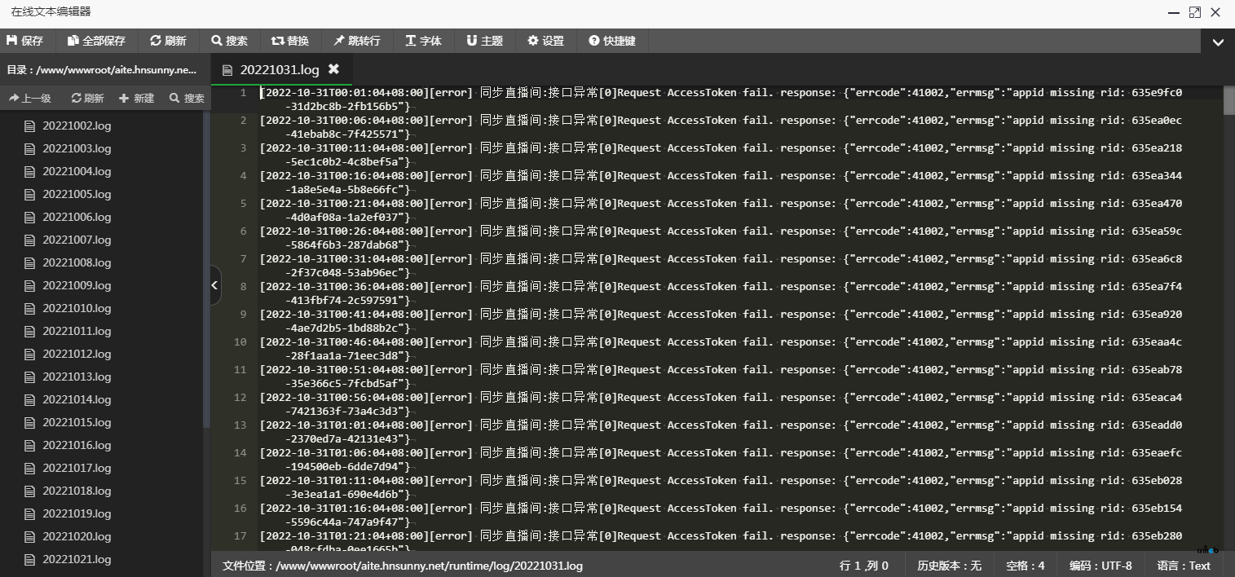Click line number 17 in gutter

point(240,535)
